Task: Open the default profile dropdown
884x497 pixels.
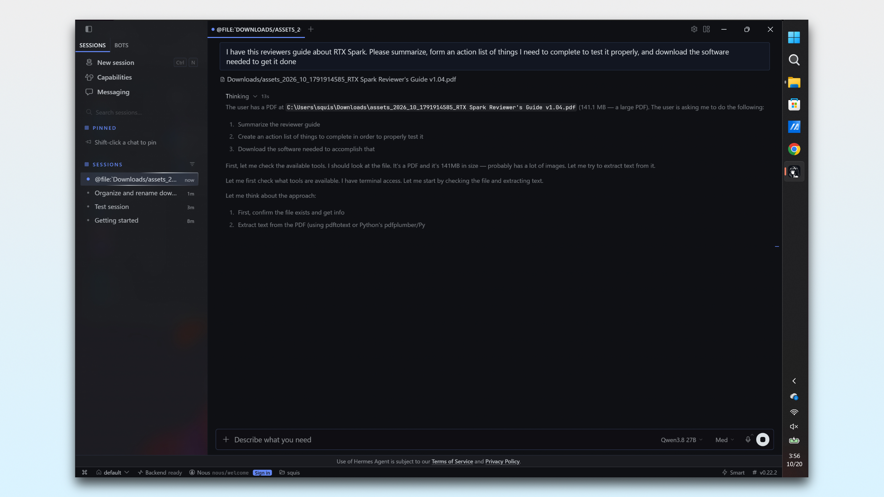Action: (113, 472)
